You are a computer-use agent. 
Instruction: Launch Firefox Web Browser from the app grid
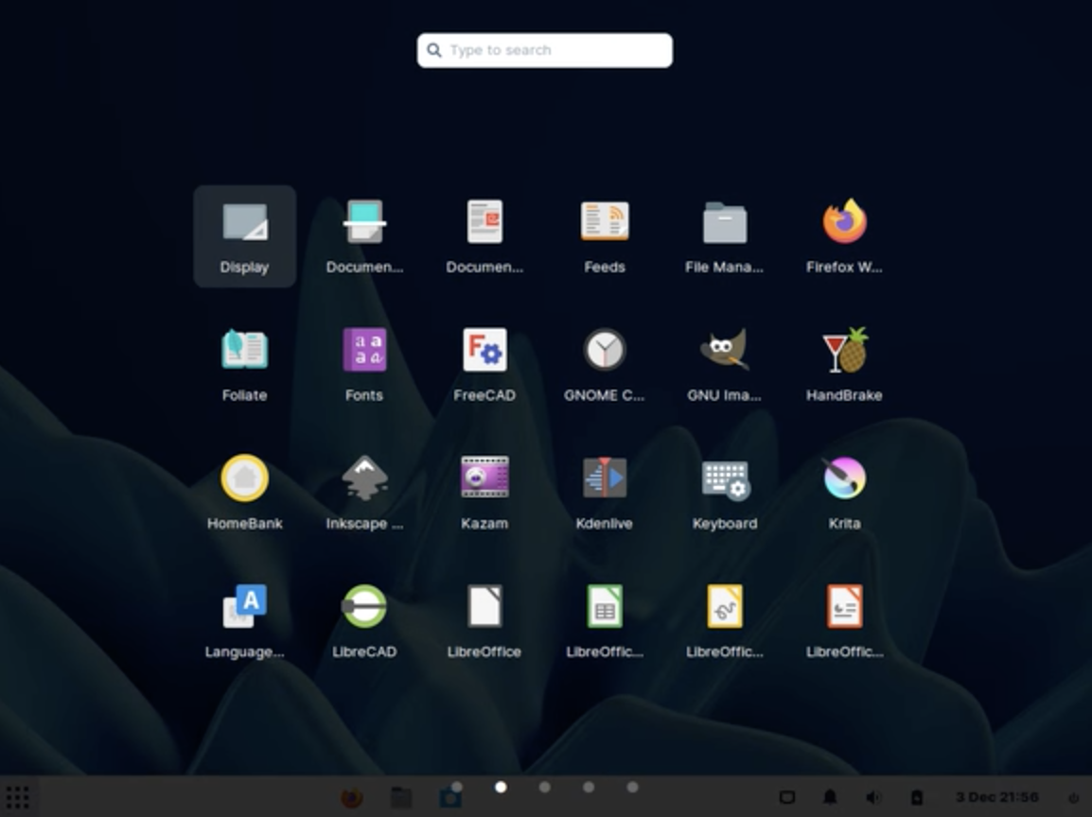click(844, 236)
